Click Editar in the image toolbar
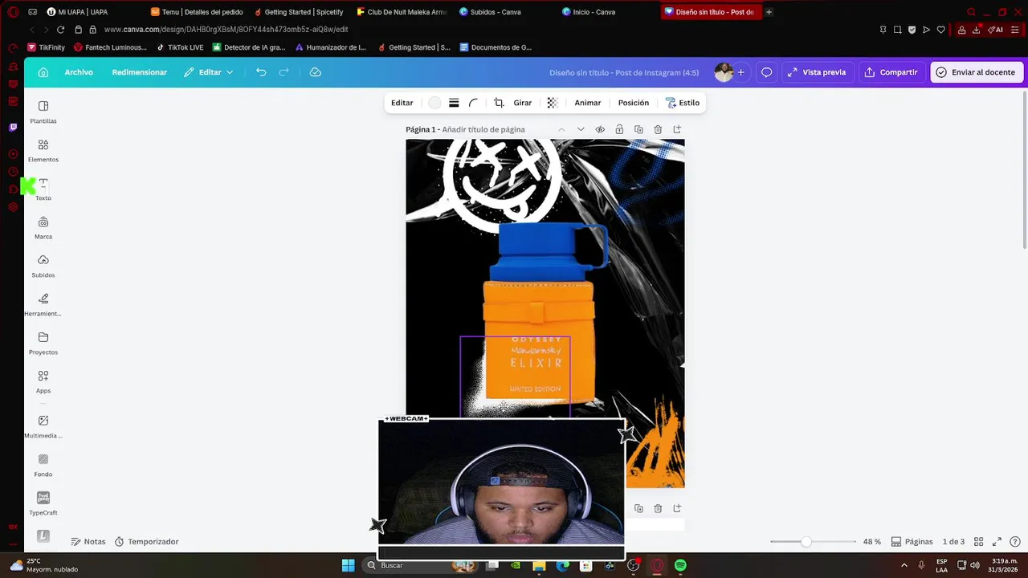 pos(402,103)
